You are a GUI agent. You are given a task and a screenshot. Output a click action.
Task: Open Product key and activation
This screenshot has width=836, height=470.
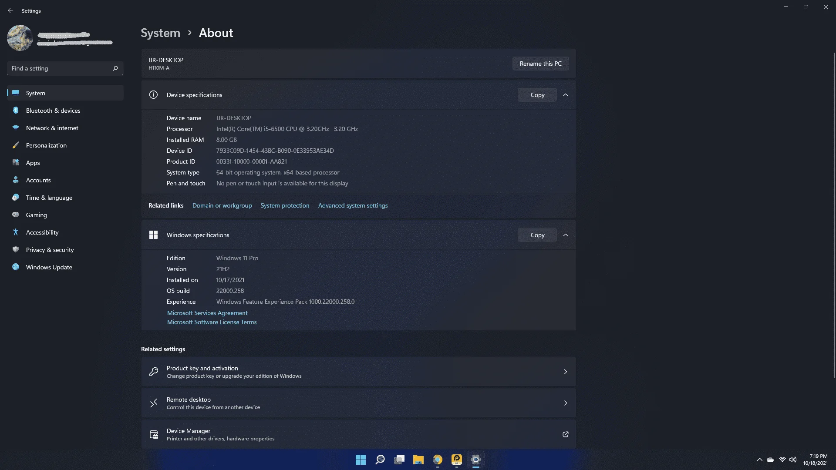pyautogui.click(x=358, y=372)
